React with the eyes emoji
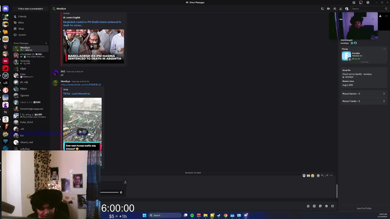 [308, 176]
